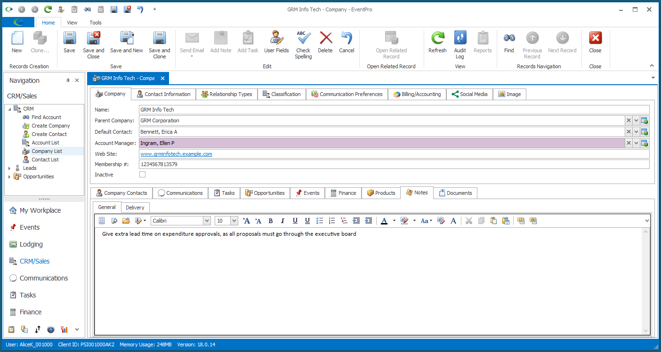Open folder icon in notes editor toolbar

[126, 220]
